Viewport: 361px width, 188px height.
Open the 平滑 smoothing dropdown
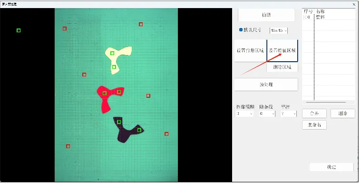(289, 113)
